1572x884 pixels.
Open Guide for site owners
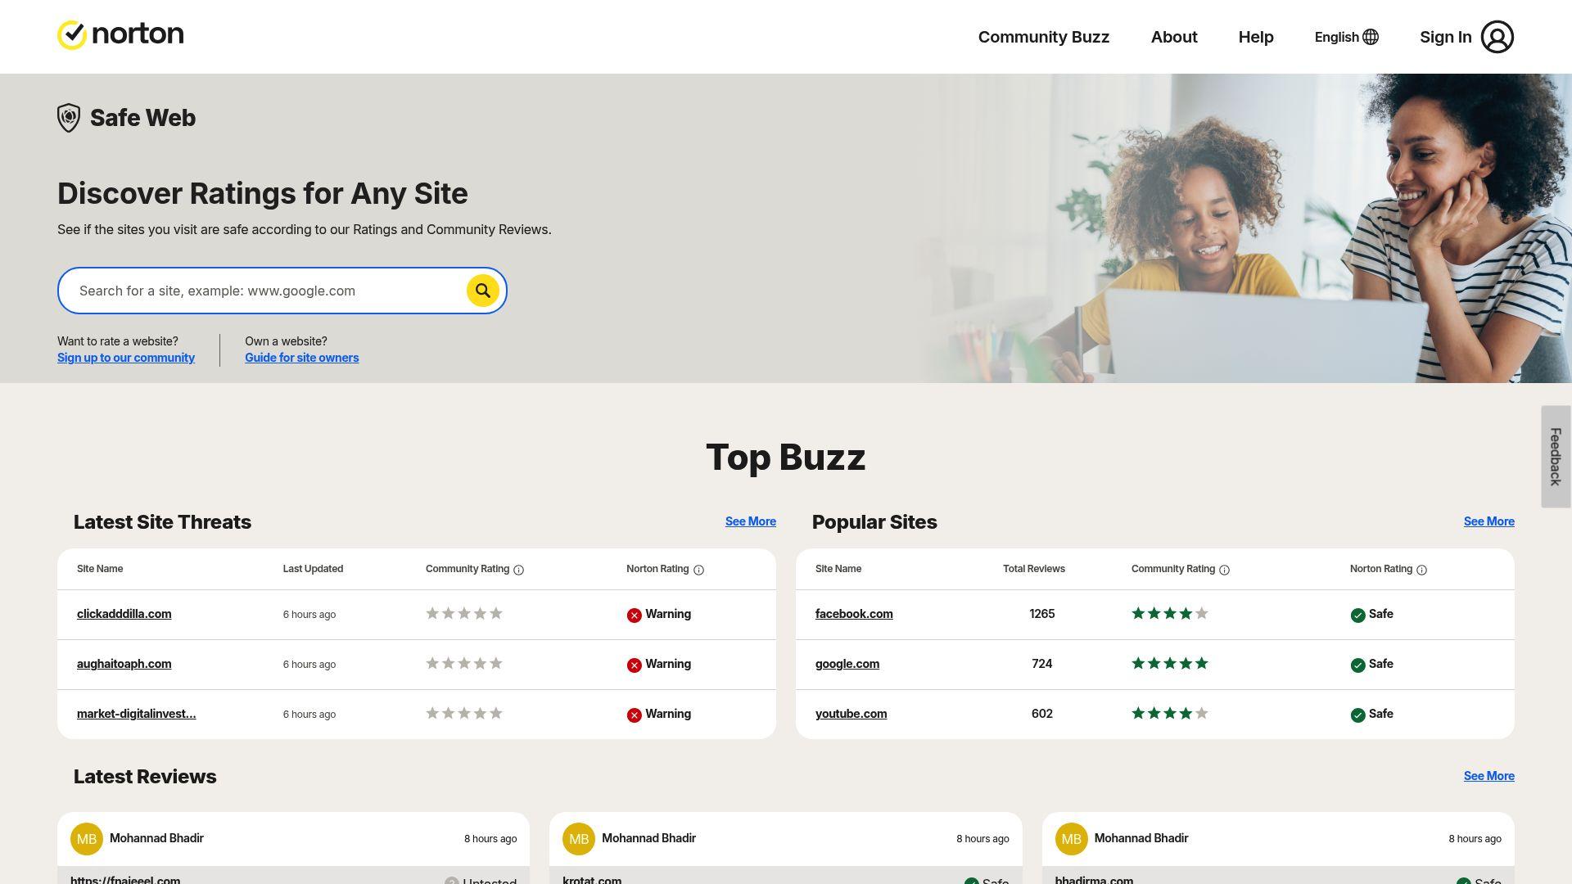pyautogui.click(x=301, y=358)
